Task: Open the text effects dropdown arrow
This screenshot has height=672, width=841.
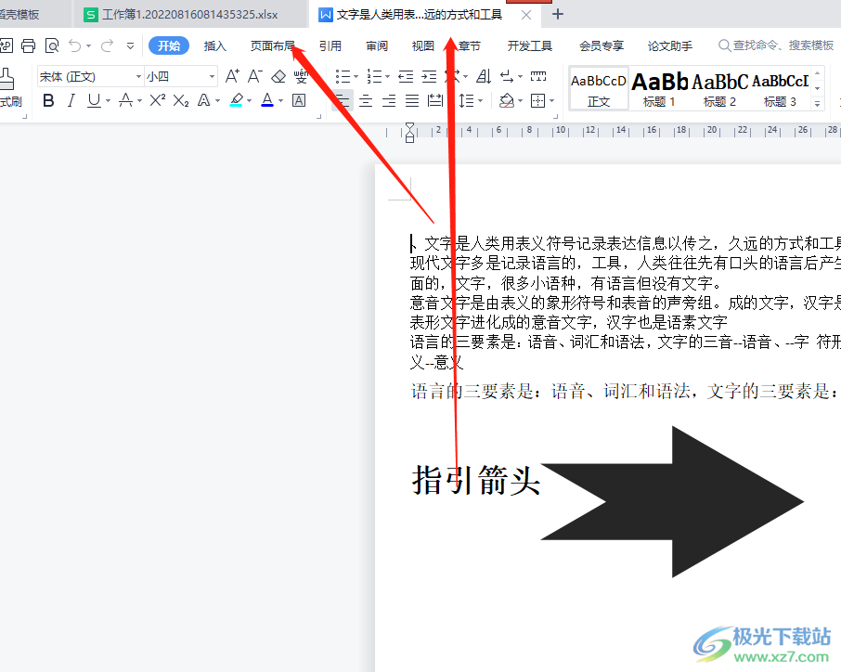Action: 218,101
